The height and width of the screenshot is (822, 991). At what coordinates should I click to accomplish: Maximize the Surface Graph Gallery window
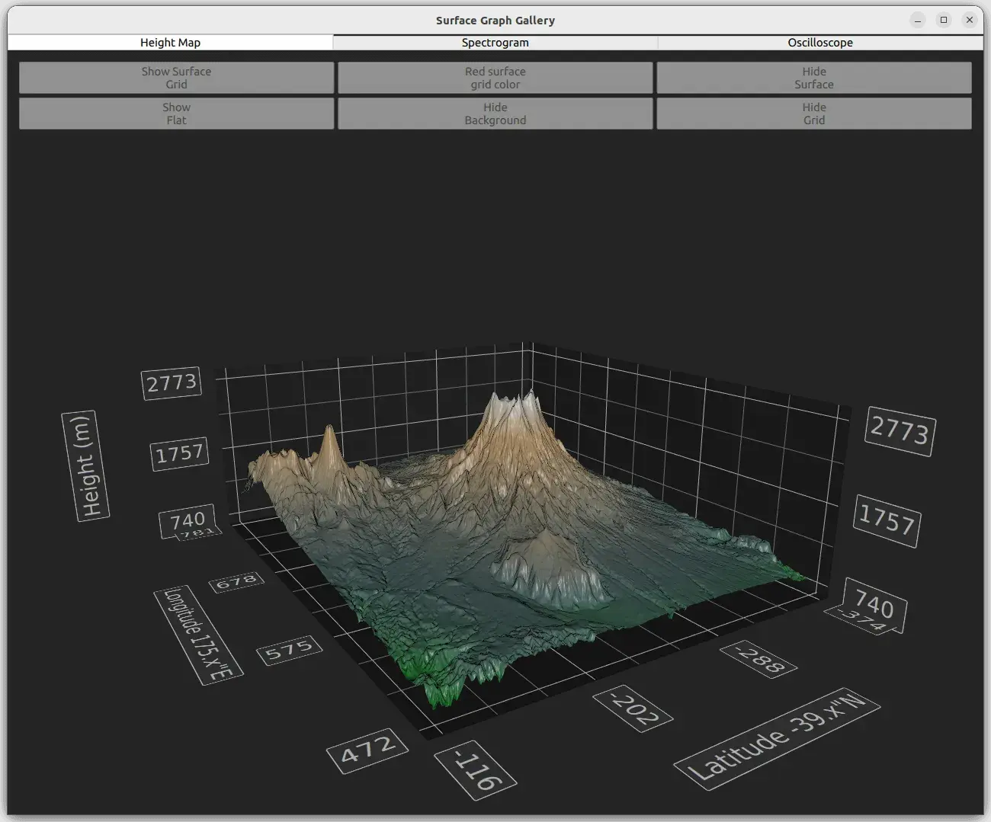[943, 20]
